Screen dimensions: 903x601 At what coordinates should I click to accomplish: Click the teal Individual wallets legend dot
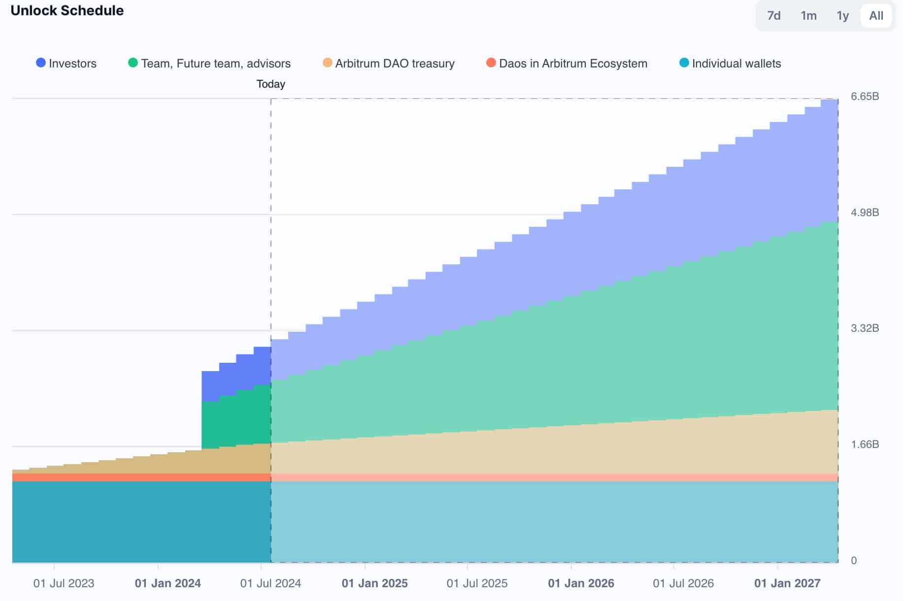[x=684, y=63]
